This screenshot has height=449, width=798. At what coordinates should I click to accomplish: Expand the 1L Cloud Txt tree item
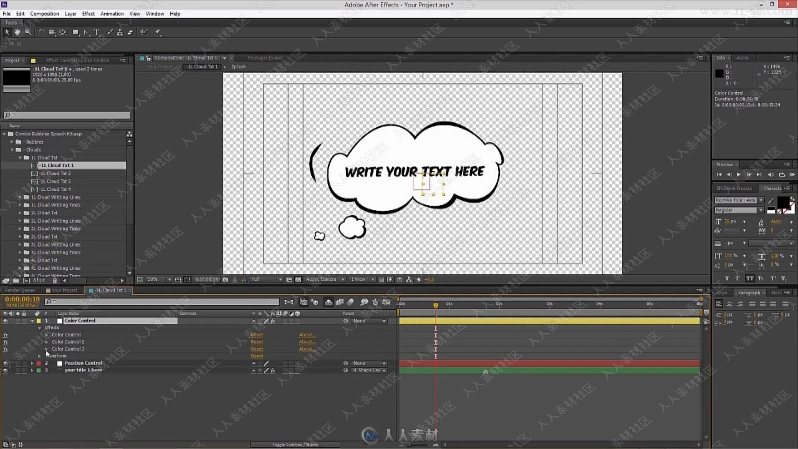pyautogui.click(x=20, y=157)
